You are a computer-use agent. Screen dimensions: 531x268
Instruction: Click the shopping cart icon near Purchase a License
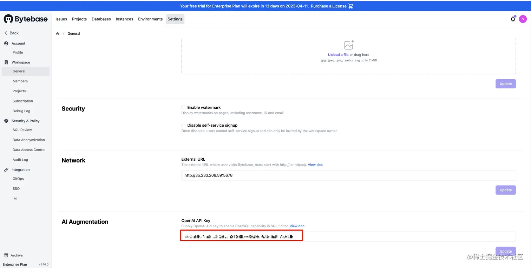350,6
